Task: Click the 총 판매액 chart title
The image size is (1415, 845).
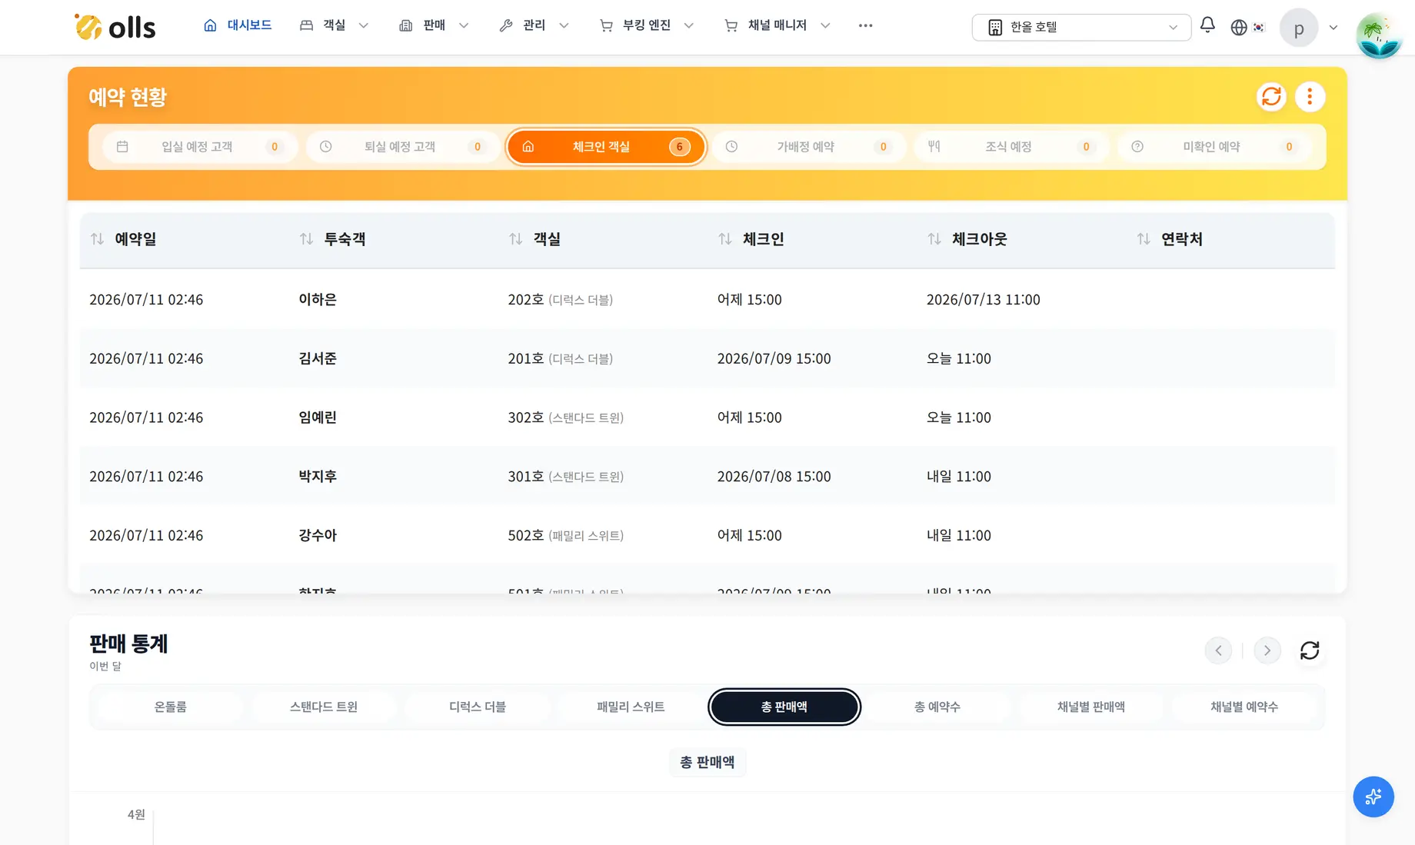Action: click(707, 762)
